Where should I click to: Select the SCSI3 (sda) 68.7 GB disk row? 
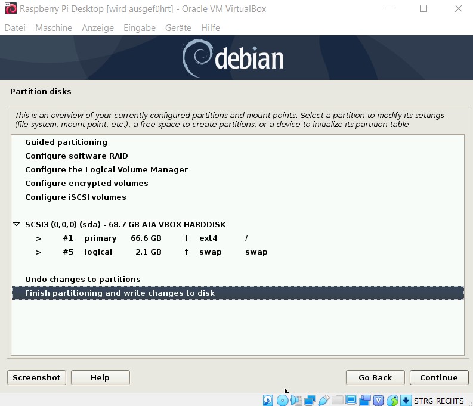click(238, 224)
